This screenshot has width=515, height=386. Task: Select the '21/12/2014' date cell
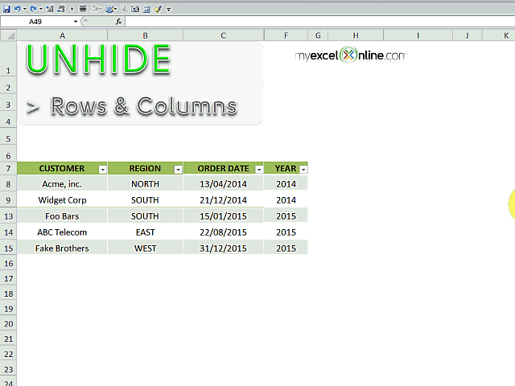tap(224, 200)
